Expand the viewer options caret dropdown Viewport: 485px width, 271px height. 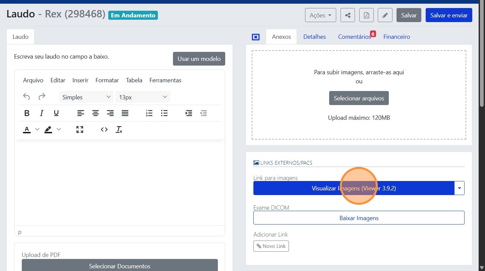tap(459, 188)
